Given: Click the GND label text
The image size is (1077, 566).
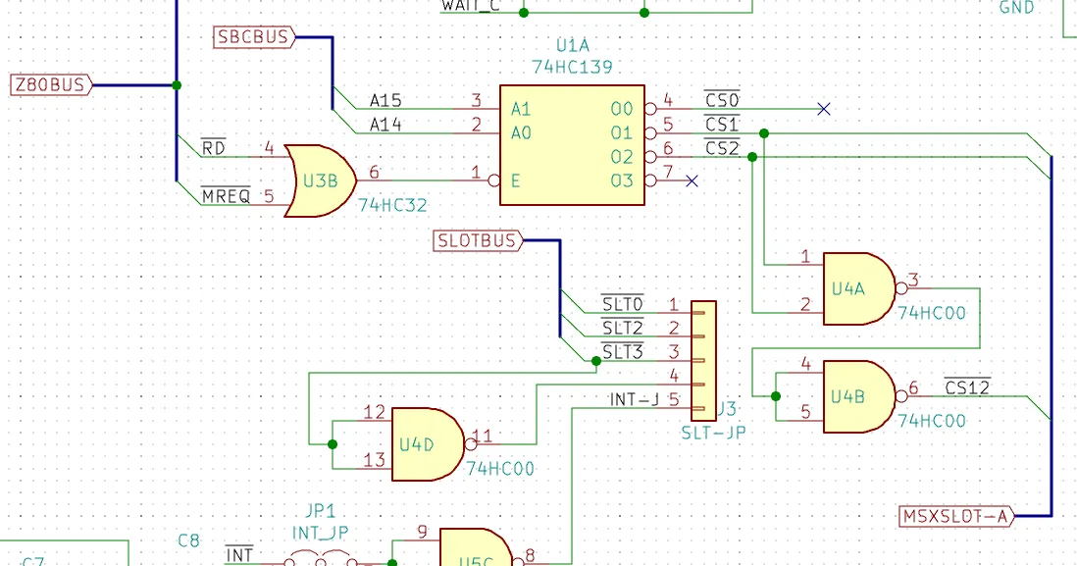Looking at the screenshot, I should tap(1016, 8).
